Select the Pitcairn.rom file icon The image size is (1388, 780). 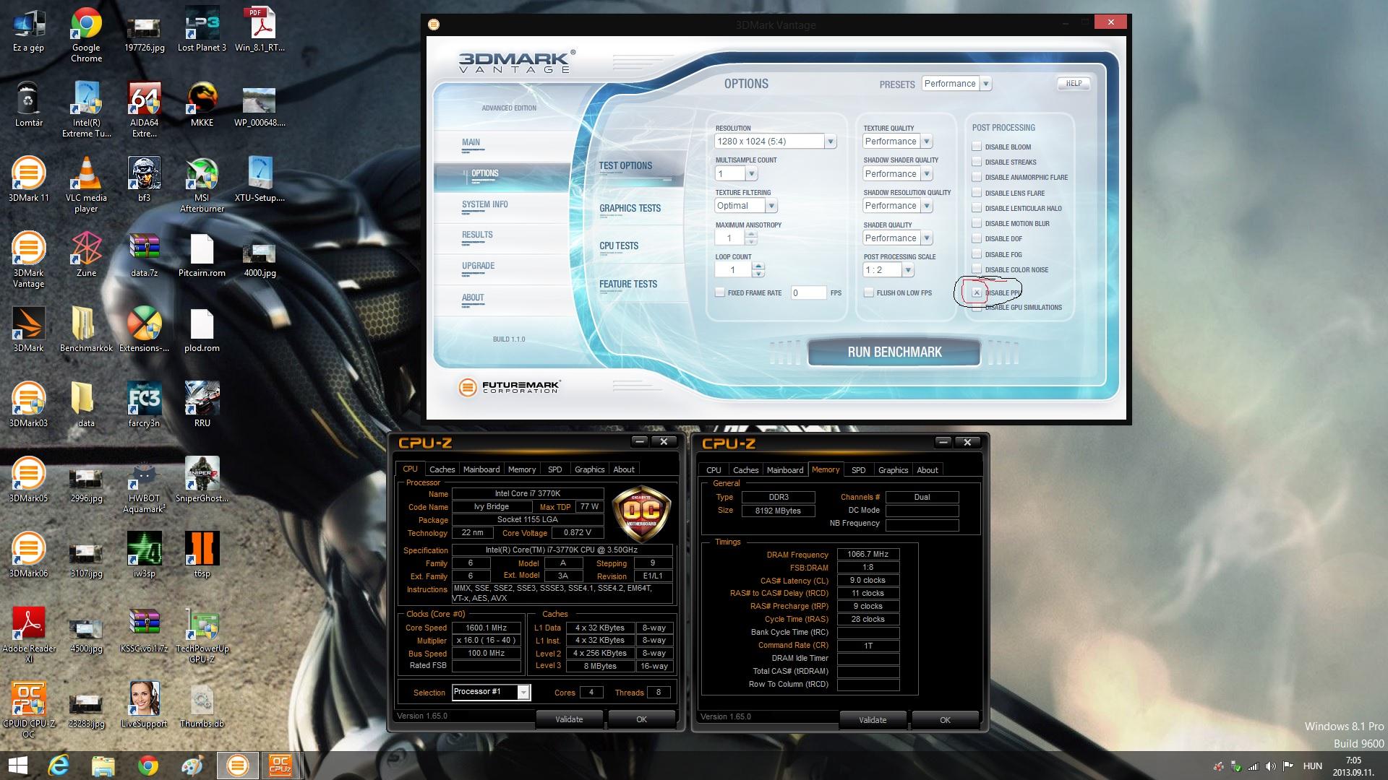point(202,256)
